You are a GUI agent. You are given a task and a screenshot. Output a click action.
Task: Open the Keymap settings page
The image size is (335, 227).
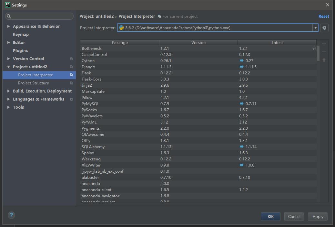tap(21, 35)
